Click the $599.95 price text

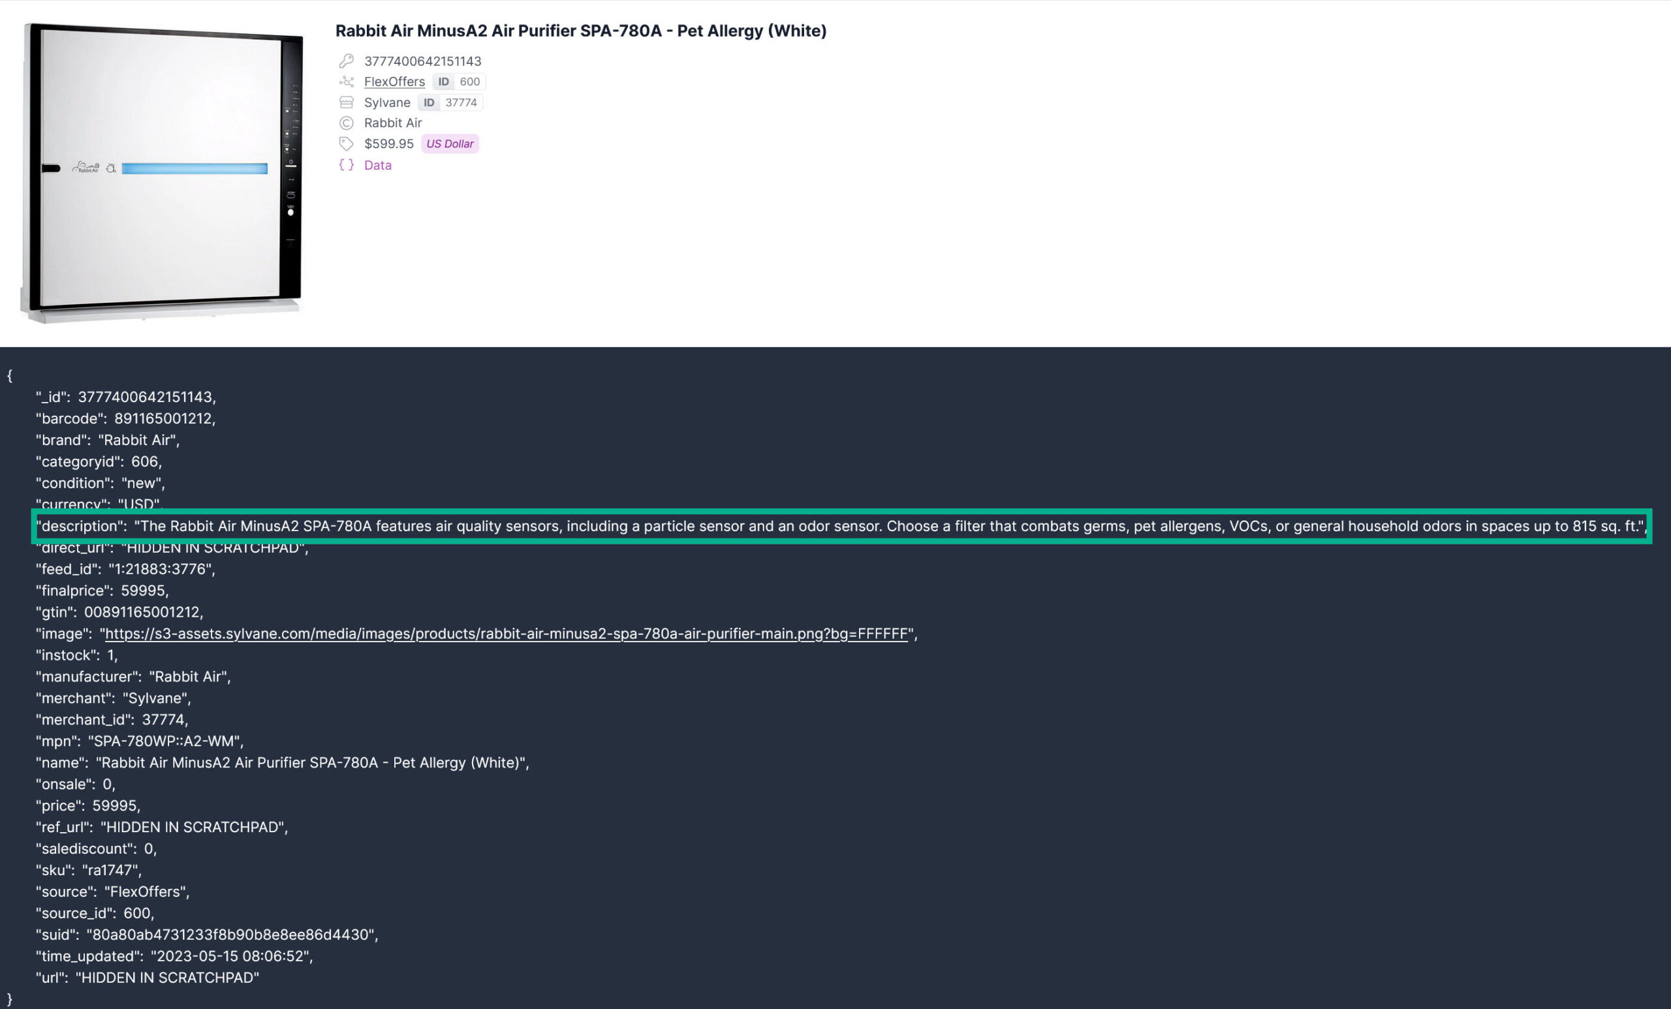pyautogui.click(x=388, y=144)
